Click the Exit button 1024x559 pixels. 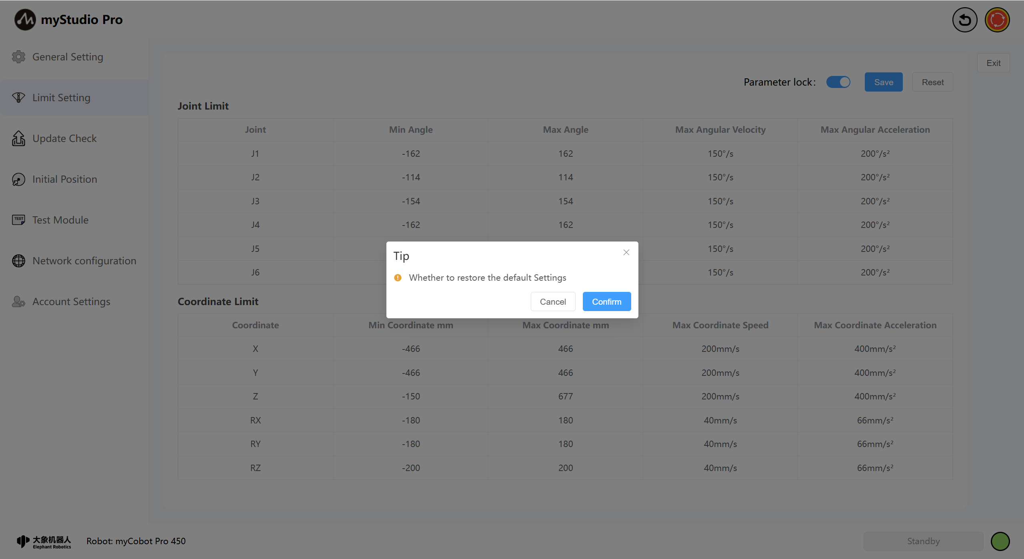click(993, 63)
